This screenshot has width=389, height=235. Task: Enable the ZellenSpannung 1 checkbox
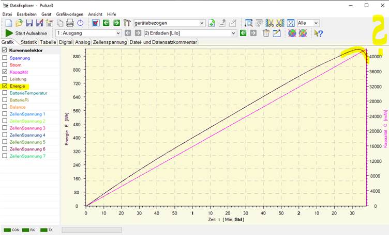5,114
